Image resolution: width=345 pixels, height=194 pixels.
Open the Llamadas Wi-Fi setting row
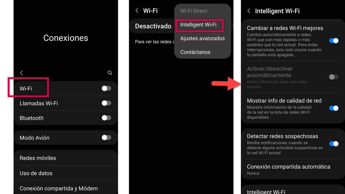pyautogui.click(x=66, y=103)
